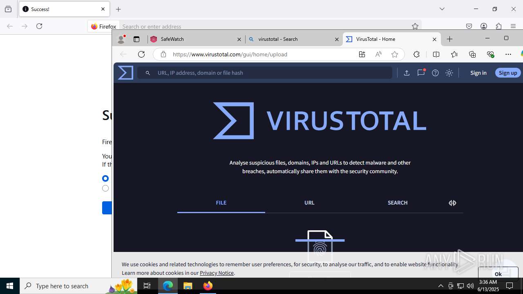523x294 pixels.
Task: Click the Sign up button
Action: coord(508,73)
